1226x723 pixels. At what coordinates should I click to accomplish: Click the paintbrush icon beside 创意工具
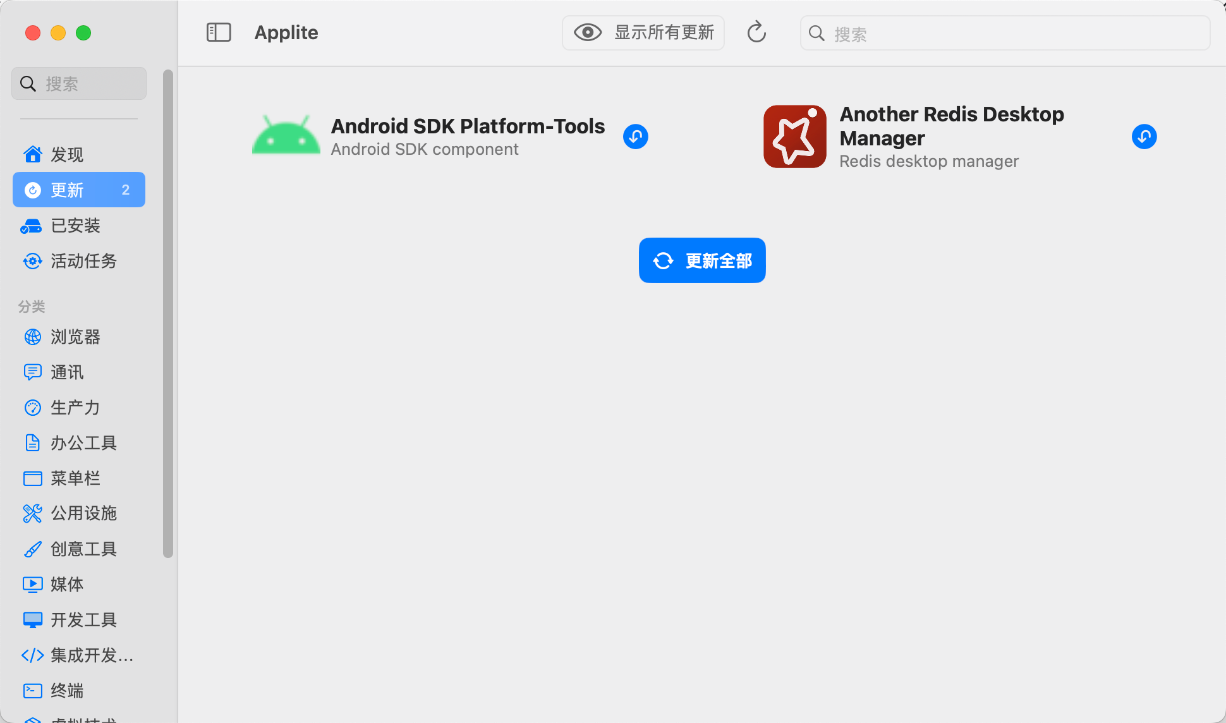33,549
